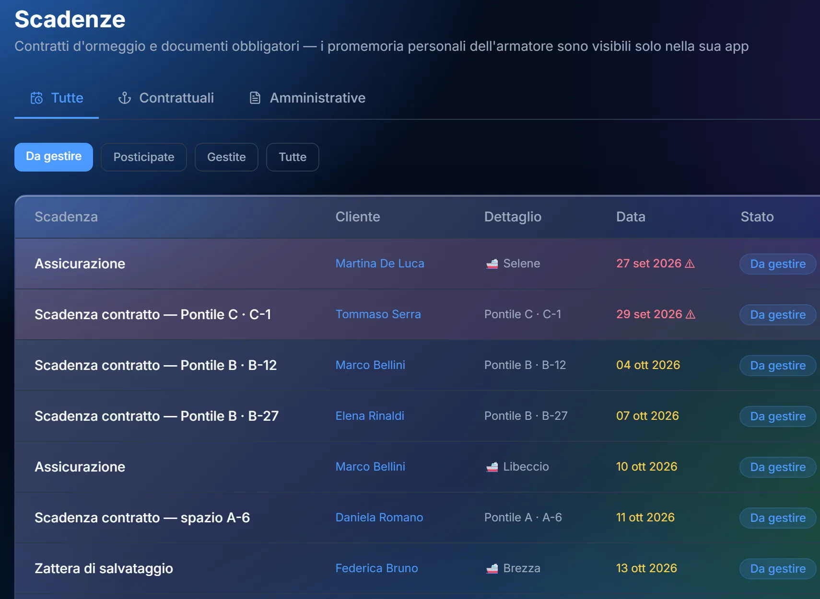Click Da gestire status on Tommaso Serra row

(x=778, y=315)
